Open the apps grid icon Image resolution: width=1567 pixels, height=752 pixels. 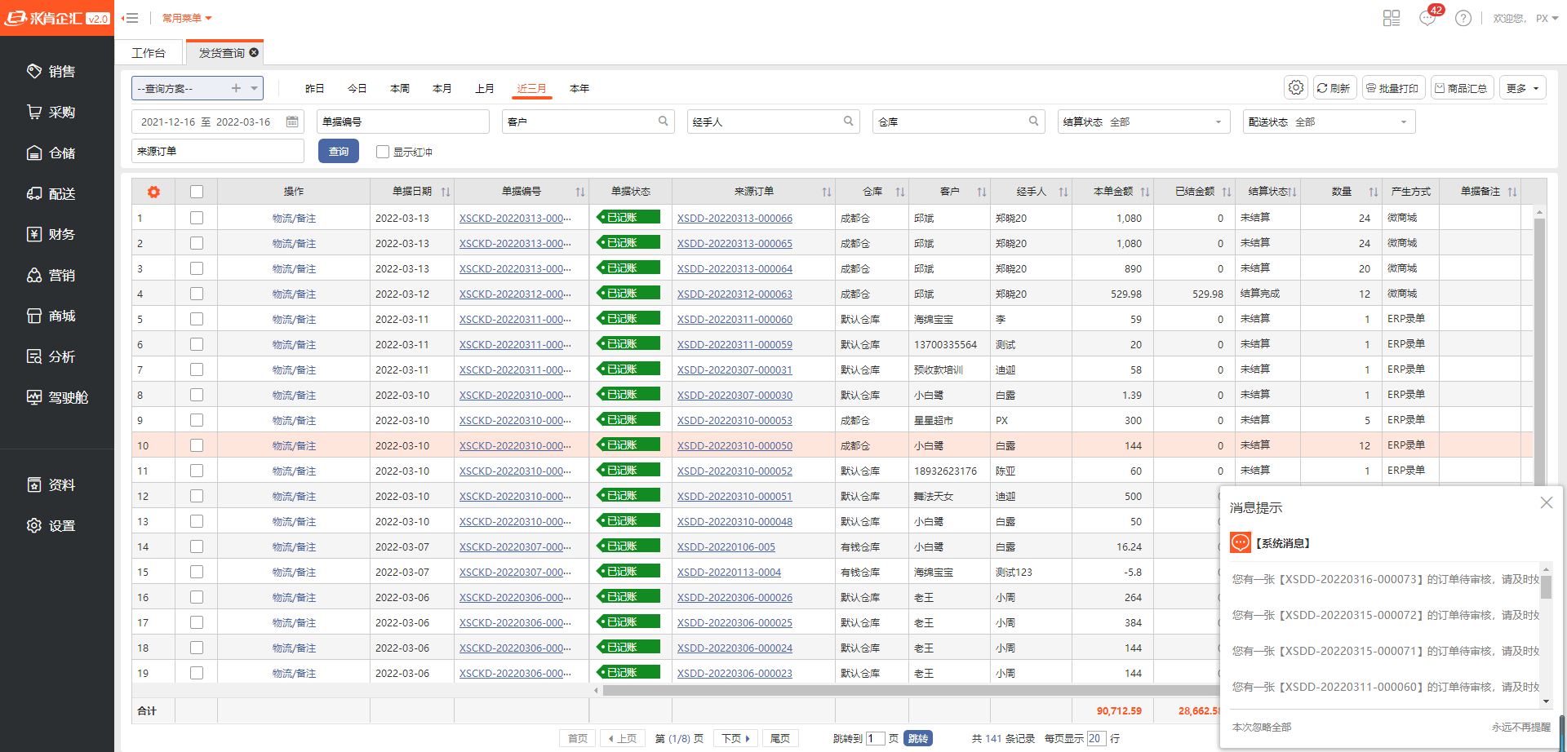(x=1392, y=18)
